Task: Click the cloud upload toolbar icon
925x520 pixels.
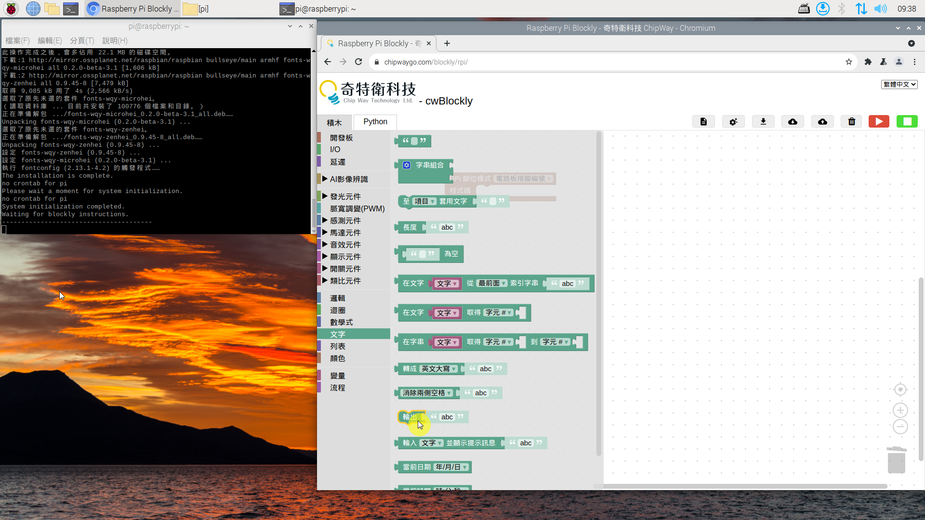Action: pos(822,122)
